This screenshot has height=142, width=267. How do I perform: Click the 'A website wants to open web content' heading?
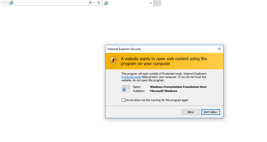164,61
